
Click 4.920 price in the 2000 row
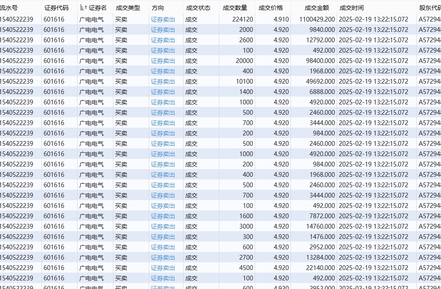tap(281, 30)
